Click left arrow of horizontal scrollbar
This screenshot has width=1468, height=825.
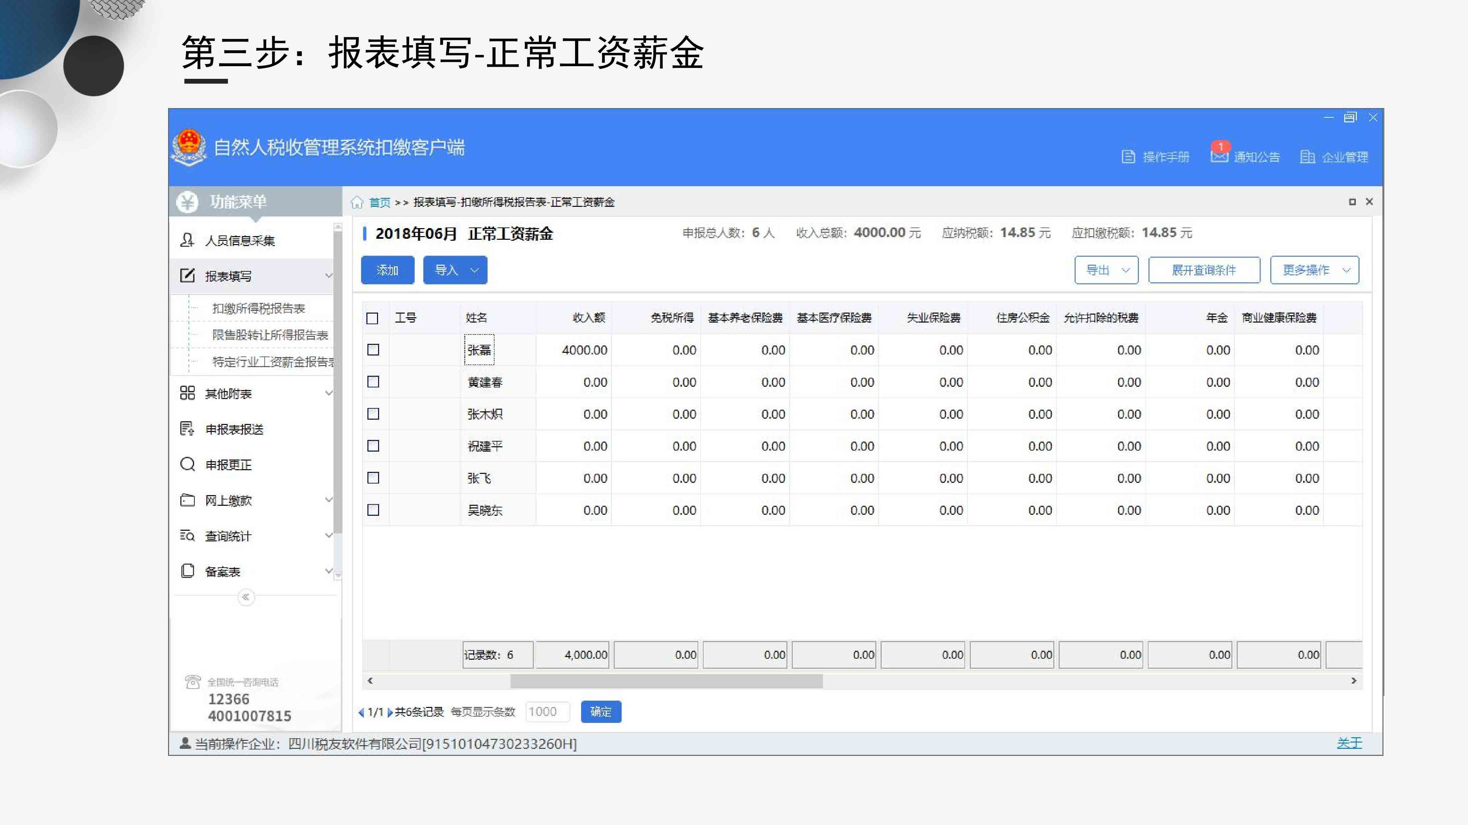370,680
